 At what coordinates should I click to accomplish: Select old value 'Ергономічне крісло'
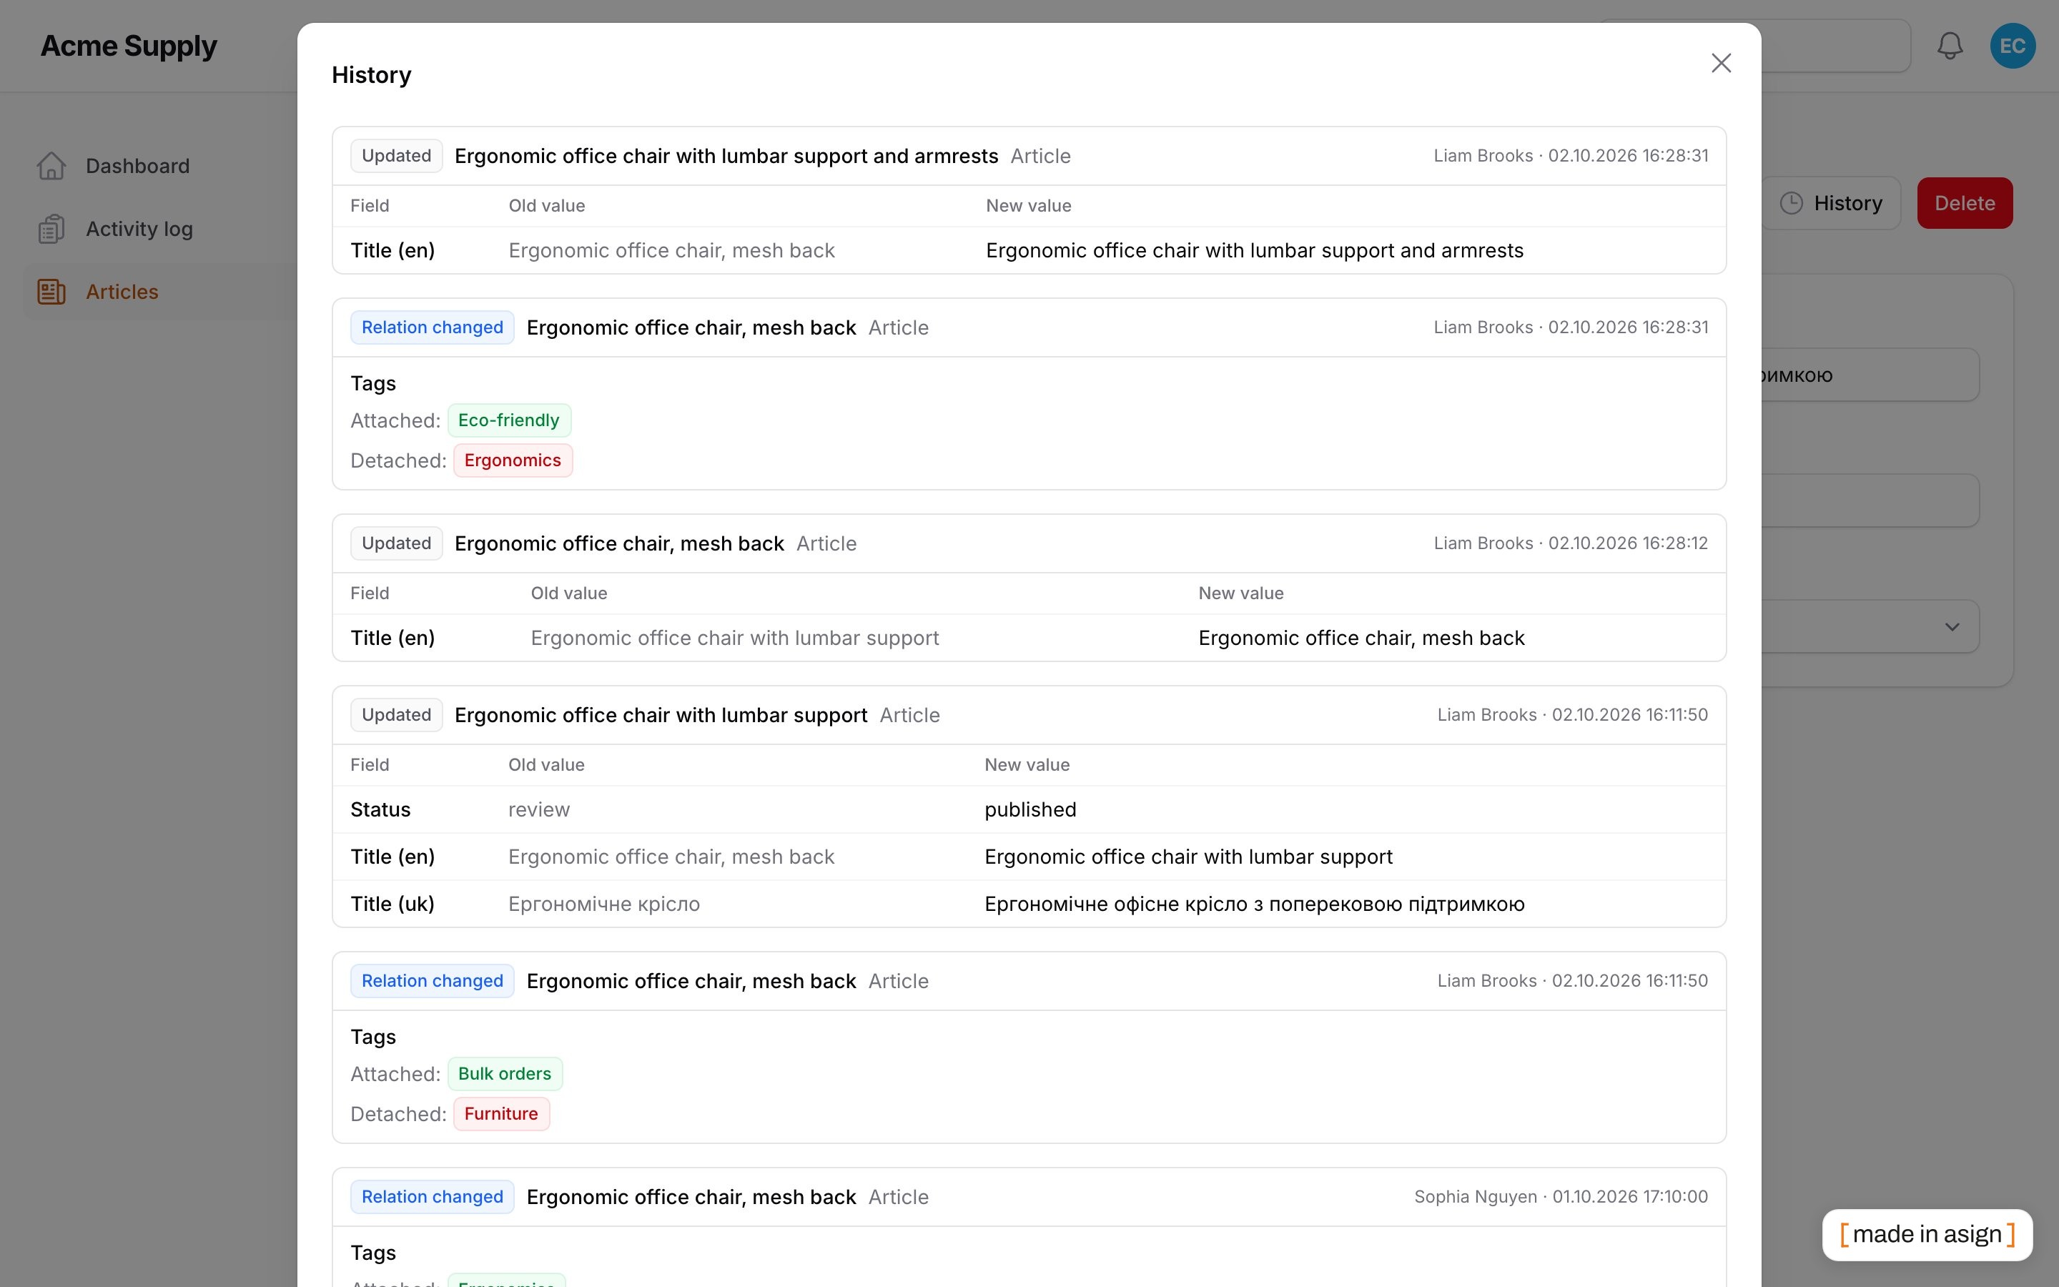click(x=604, y=904)
